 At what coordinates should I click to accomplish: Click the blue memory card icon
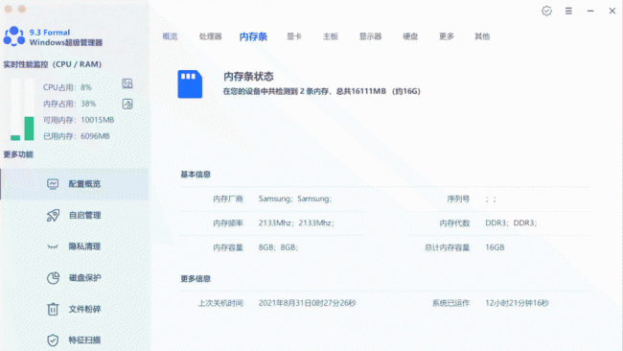[x=190, y=83]
